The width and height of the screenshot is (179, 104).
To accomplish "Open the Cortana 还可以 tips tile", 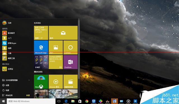I will 56,62.
